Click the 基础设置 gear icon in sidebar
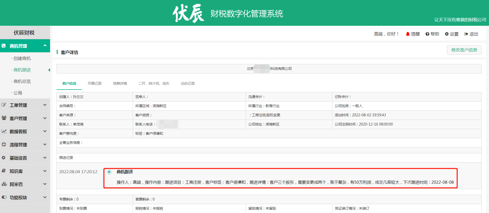The height and width of the screenshot is (213, 489). 4,158
